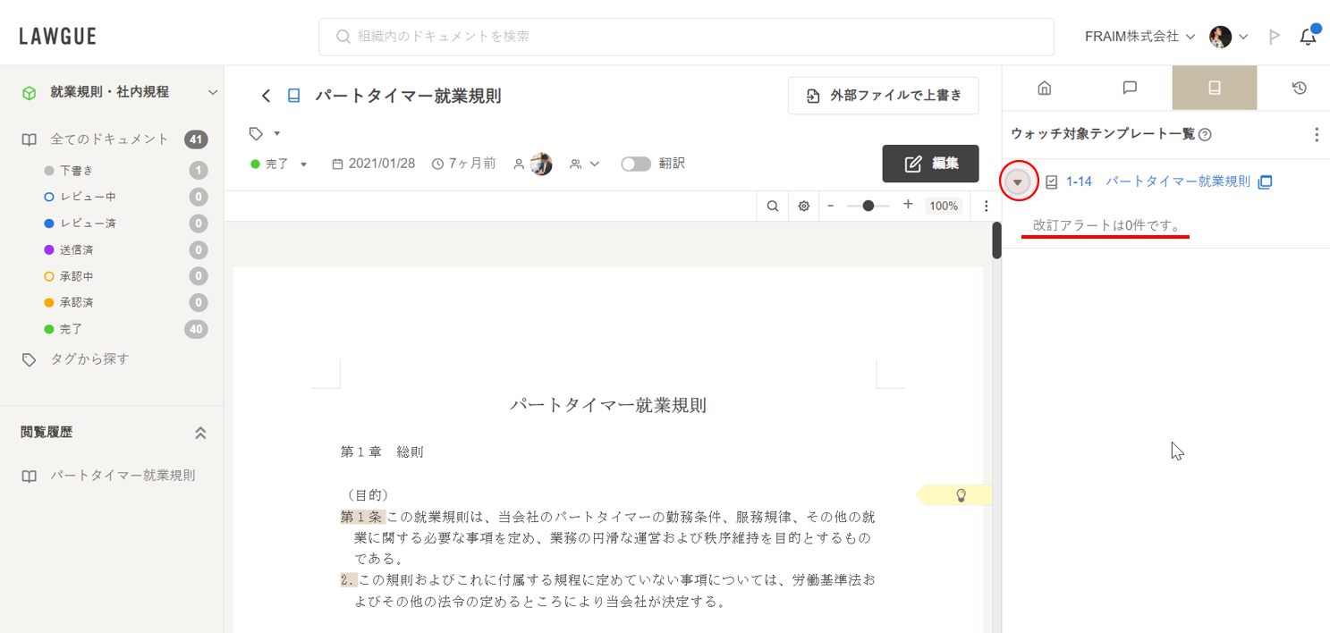Click the search magnifier in document toolbar
This screenshot has width=1330, height=633.
click(773, 206)
